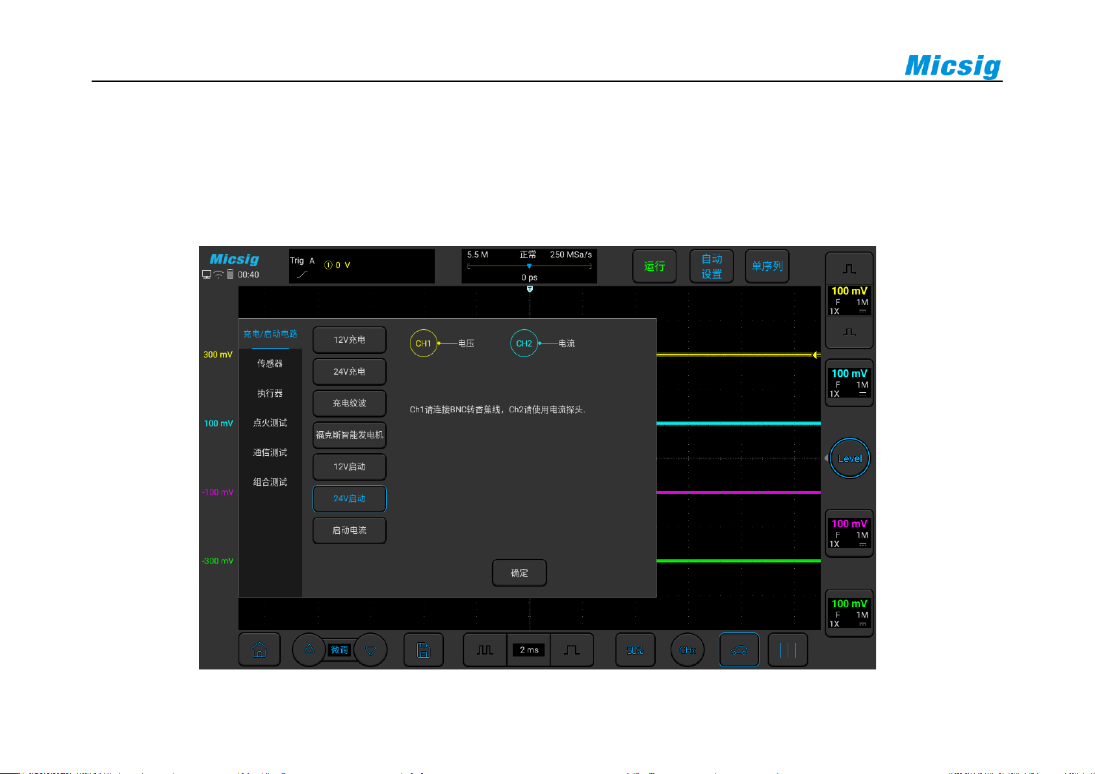The width and height of the screenshot is (1095, 774).
Task: Open the CHx channel selector
Action: pos(688,650)
